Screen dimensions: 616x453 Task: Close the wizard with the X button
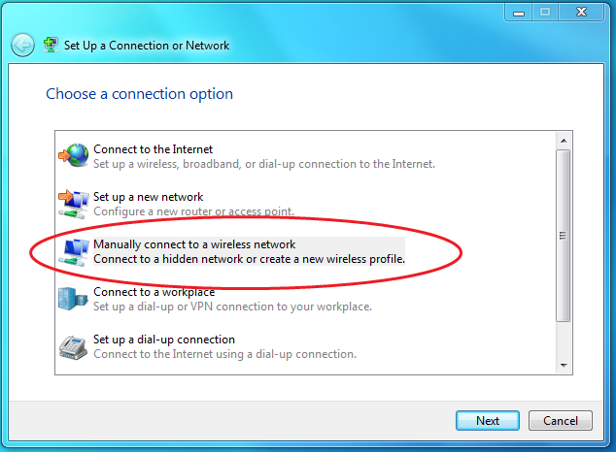[x=581, y=13]
